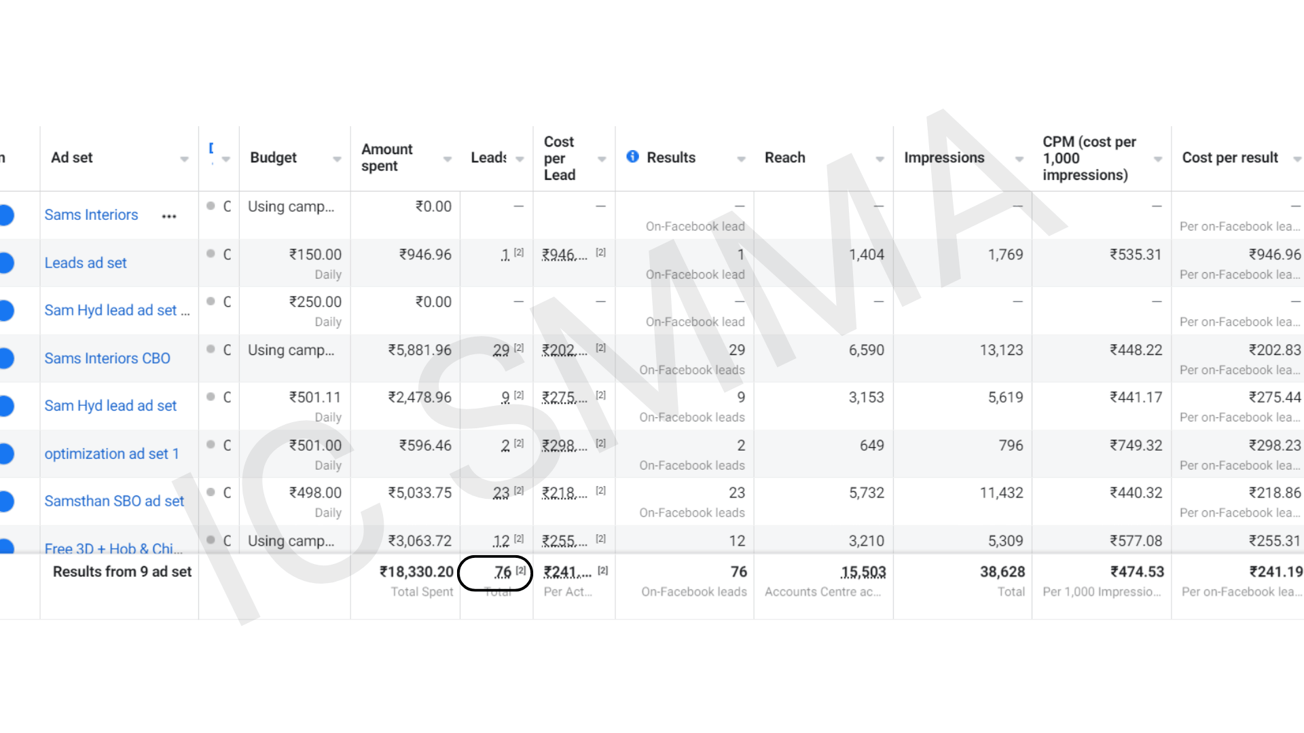Open the Results column dropdown arrow
This screenshot has height=733, width=1304.
pyautogui.click(x=742, y=159)
